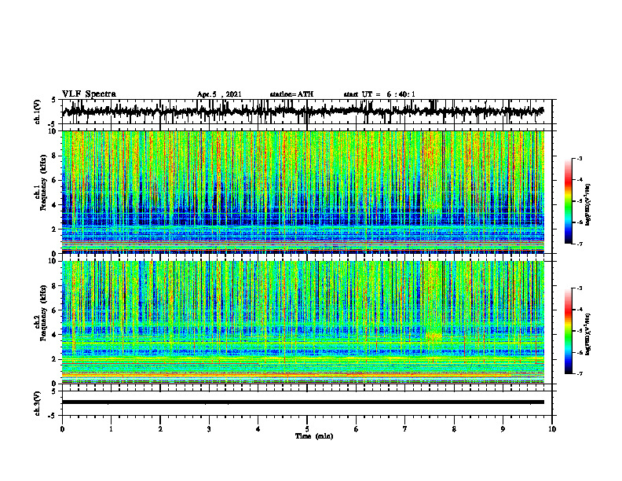Click the "-7" label on ch.2 colorbar
Viewport: 622px width, 481px height.
click(x=579, y=374)
